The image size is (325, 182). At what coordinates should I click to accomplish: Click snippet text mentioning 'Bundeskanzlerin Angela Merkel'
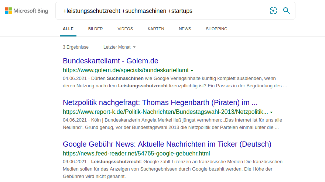172,124
